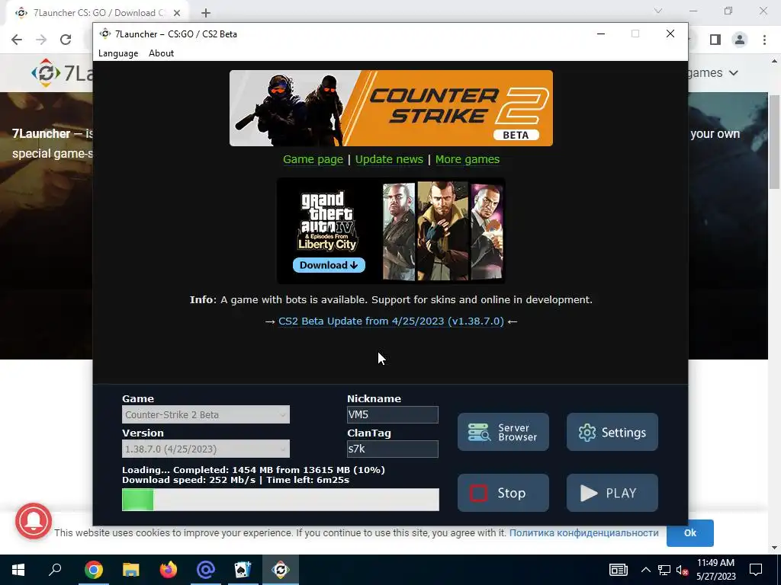Open launcher Settings with gear icon
Viewport: 781px width, 585px height.
pyautogui.click(x=612, y=432)
